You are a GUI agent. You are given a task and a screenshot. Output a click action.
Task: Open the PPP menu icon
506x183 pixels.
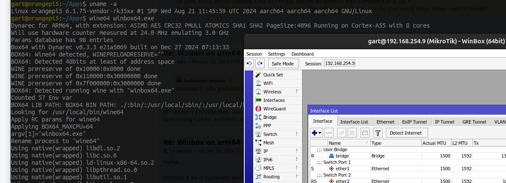(258, 126)
